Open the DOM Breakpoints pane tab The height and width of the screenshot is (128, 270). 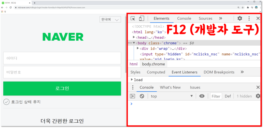219,72
